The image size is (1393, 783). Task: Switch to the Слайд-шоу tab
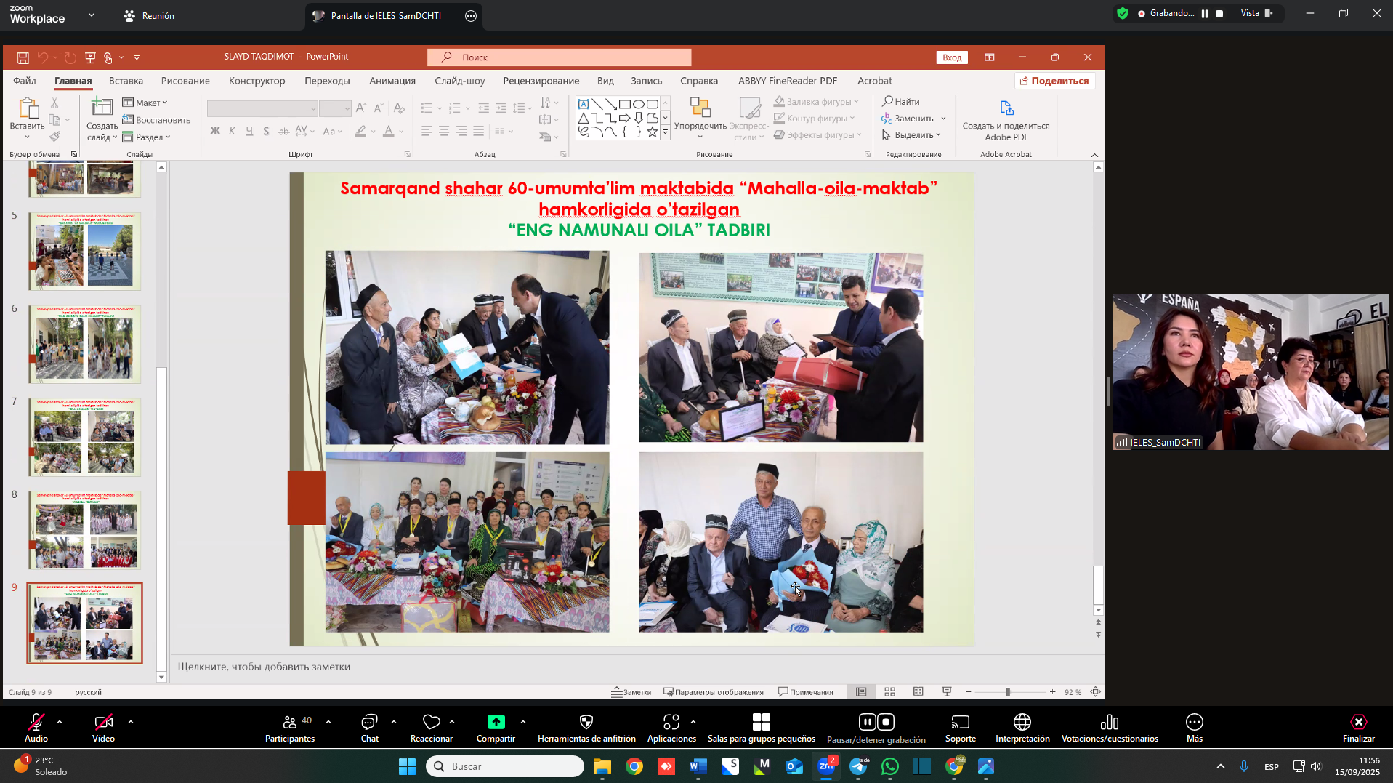coord(460,81)
